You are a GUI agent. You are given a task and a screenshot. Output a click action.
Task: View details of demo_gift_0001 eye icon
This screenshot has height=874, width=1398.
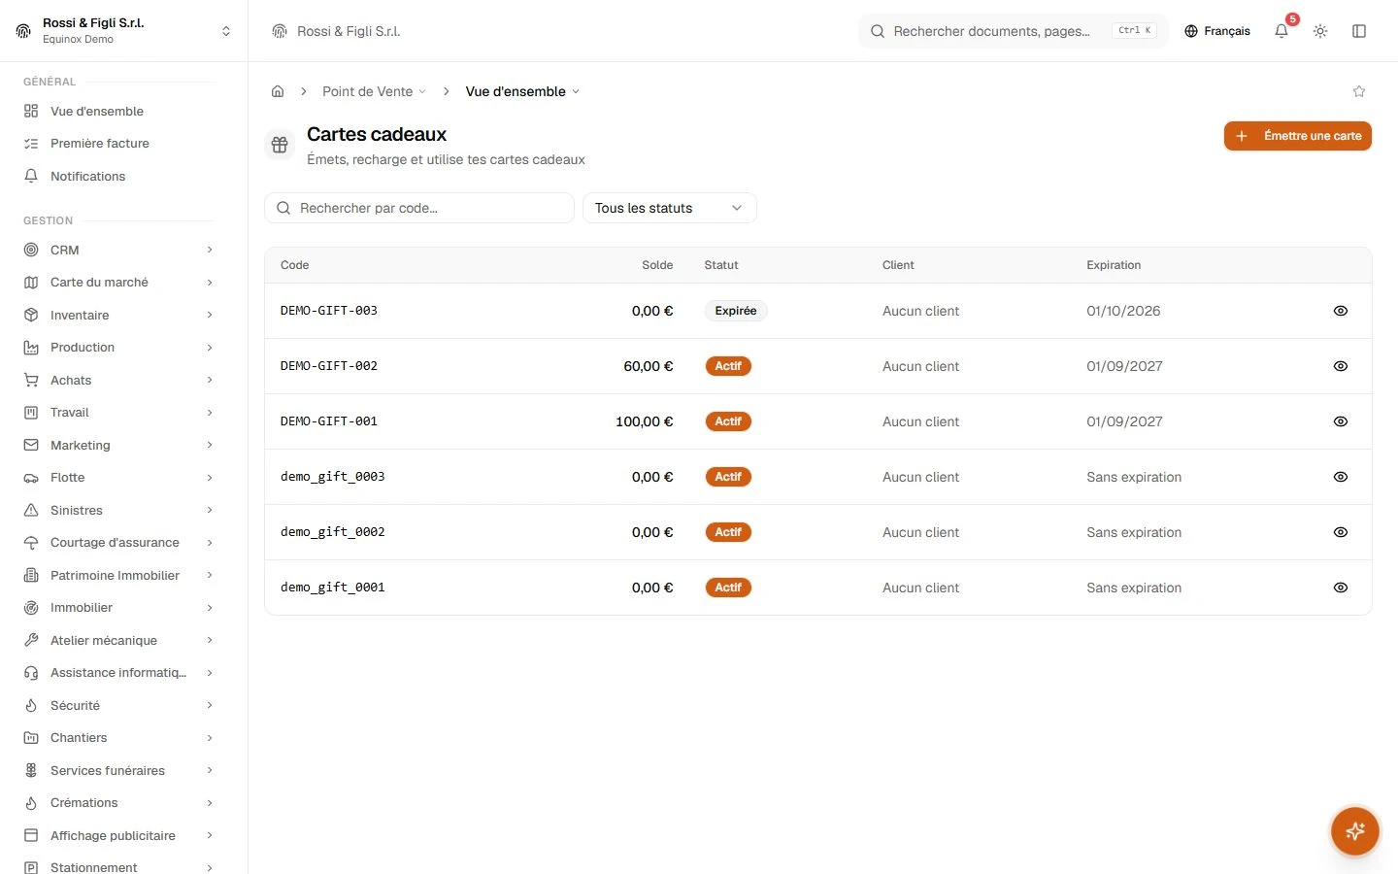(1341, 588)
